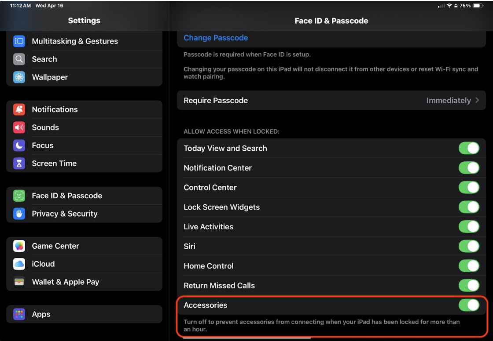493x341 pixels.
Task: Tap the Face ID green icon
Action: (x=19, y=196)
